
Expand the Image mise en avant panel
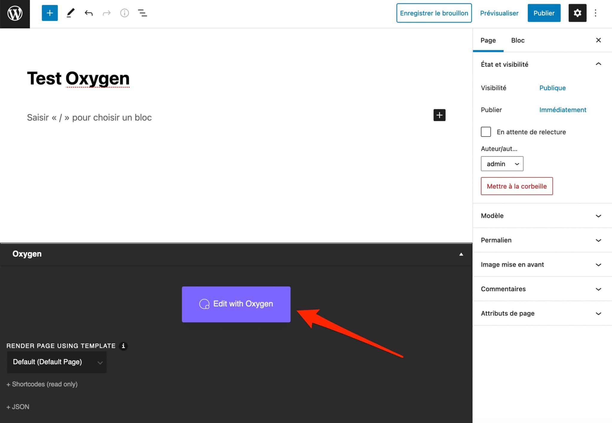tap(542, 265)
